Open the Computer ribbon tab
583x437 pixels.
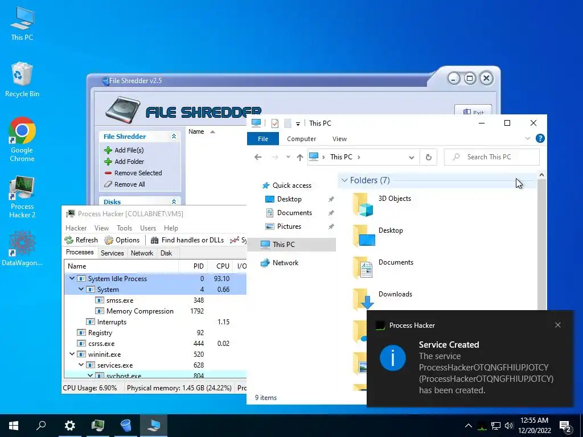point(302,139)
